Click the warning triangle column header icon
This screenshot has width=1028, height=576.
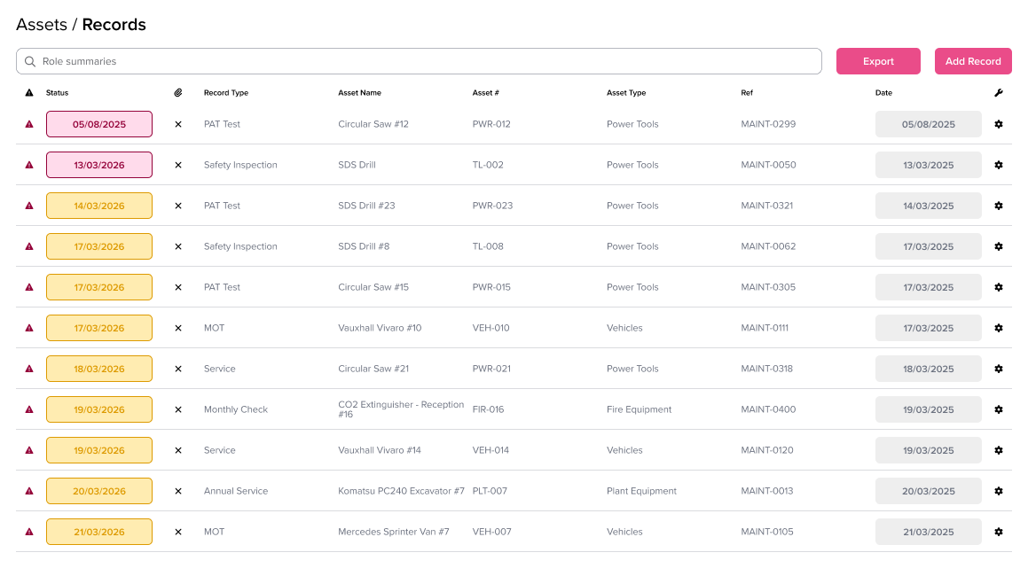[29, 93]
